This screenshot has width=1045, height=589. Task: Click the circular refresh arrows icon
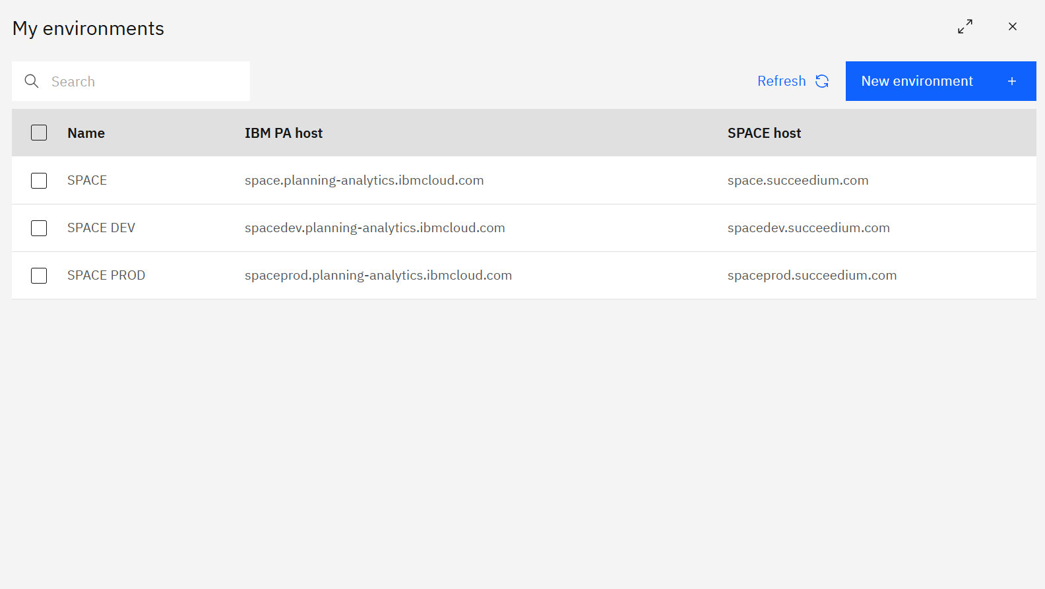[822, 81]
